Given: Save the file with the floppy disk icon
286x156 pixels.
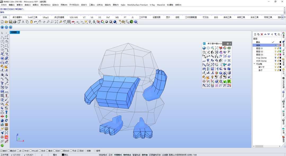Looking at the screenshot, I should tap(10, 22).
